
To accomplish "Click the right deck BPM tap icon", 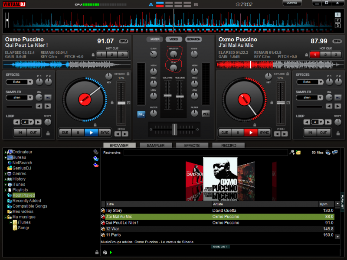I will (335, 41).
